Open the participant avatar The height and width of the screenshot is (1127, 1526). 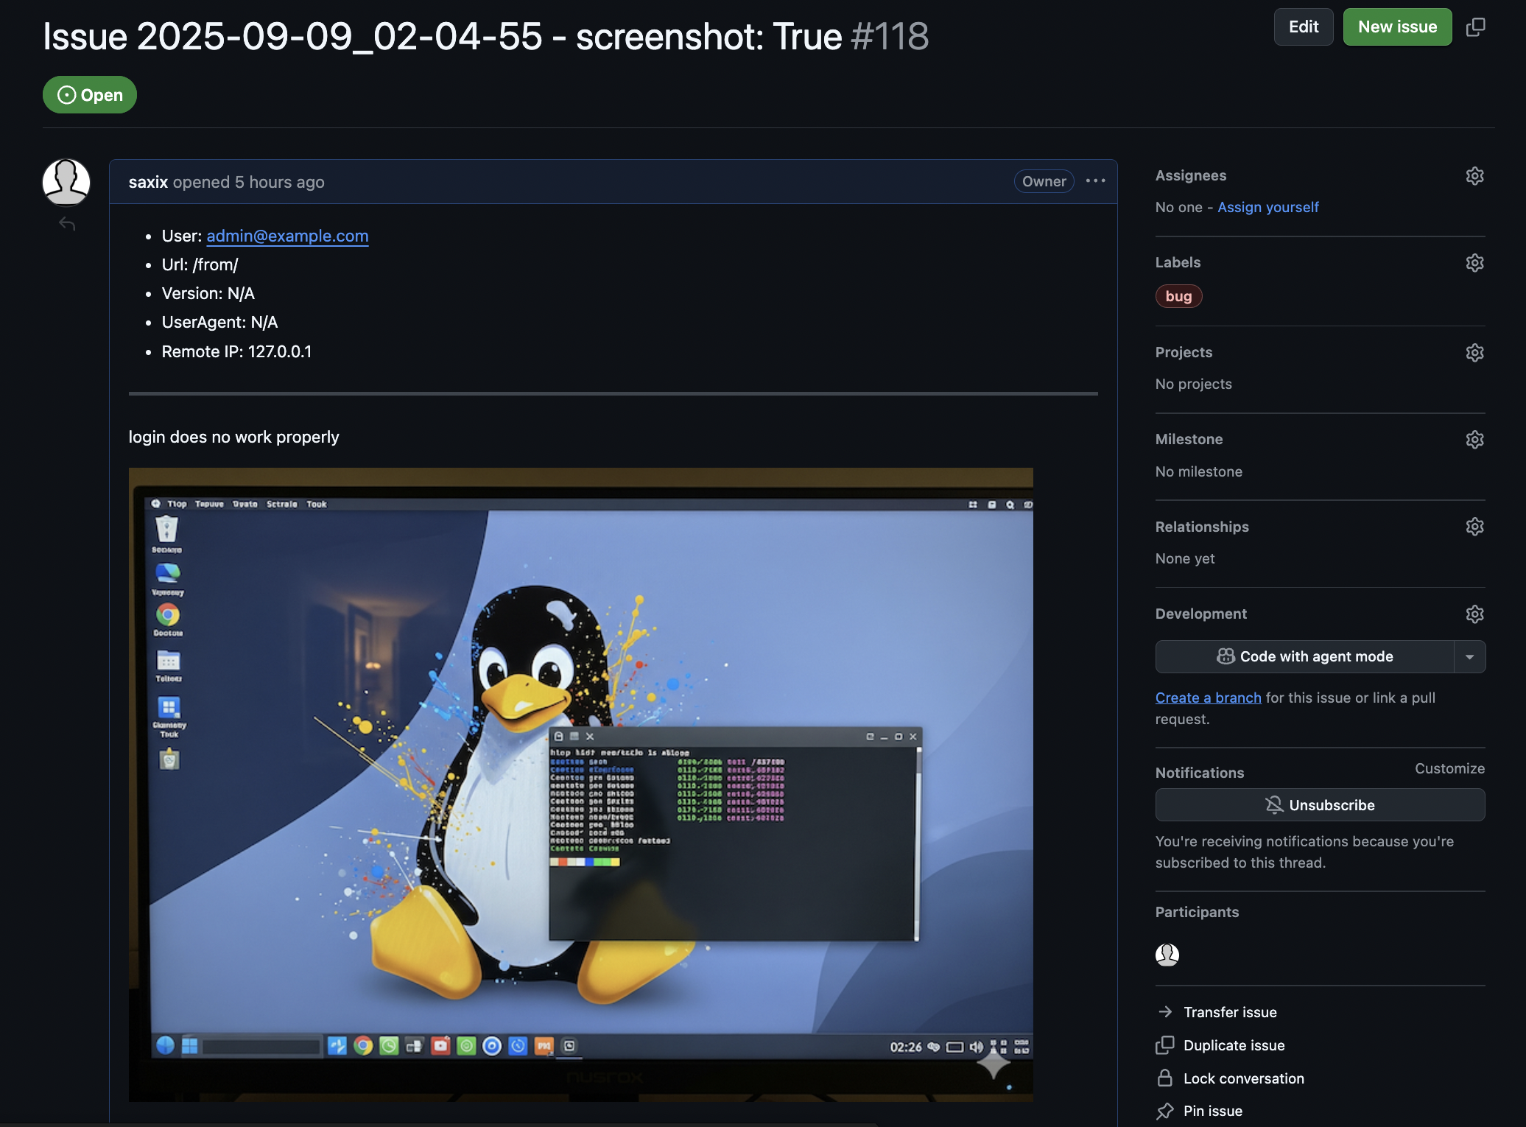1167,955
